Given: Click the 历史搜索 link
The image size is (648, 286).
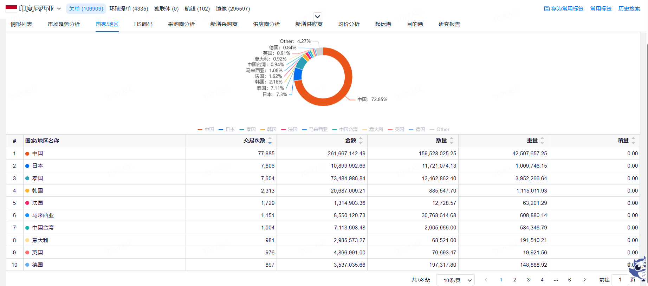Looking at the screenshot, I should click(629, 9).
